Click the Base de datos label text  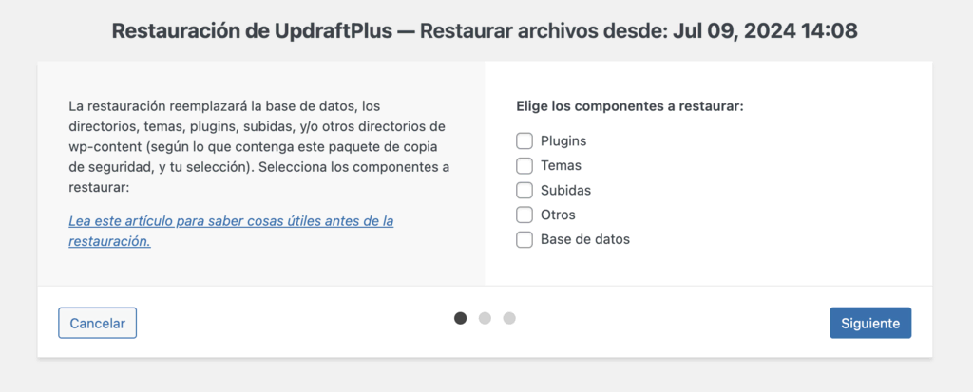point(584,239)
